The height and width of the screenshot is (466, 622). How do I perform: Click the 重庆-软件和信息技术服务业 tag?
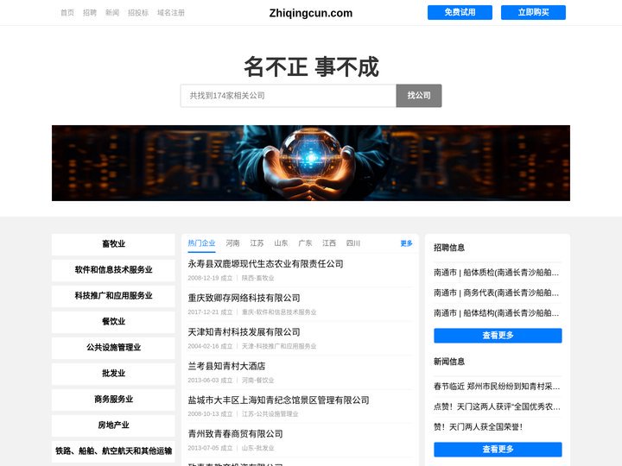279,312
